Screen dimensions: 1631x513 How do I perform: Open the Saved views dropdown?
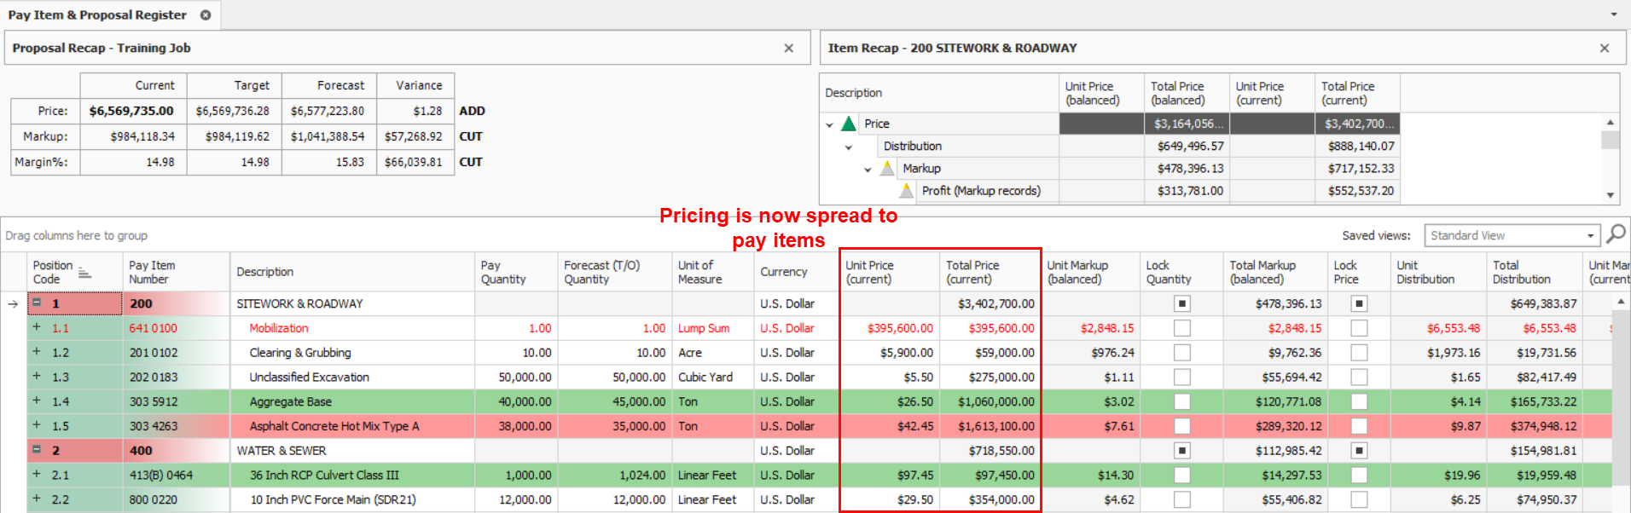click(x=1590, y=236)
